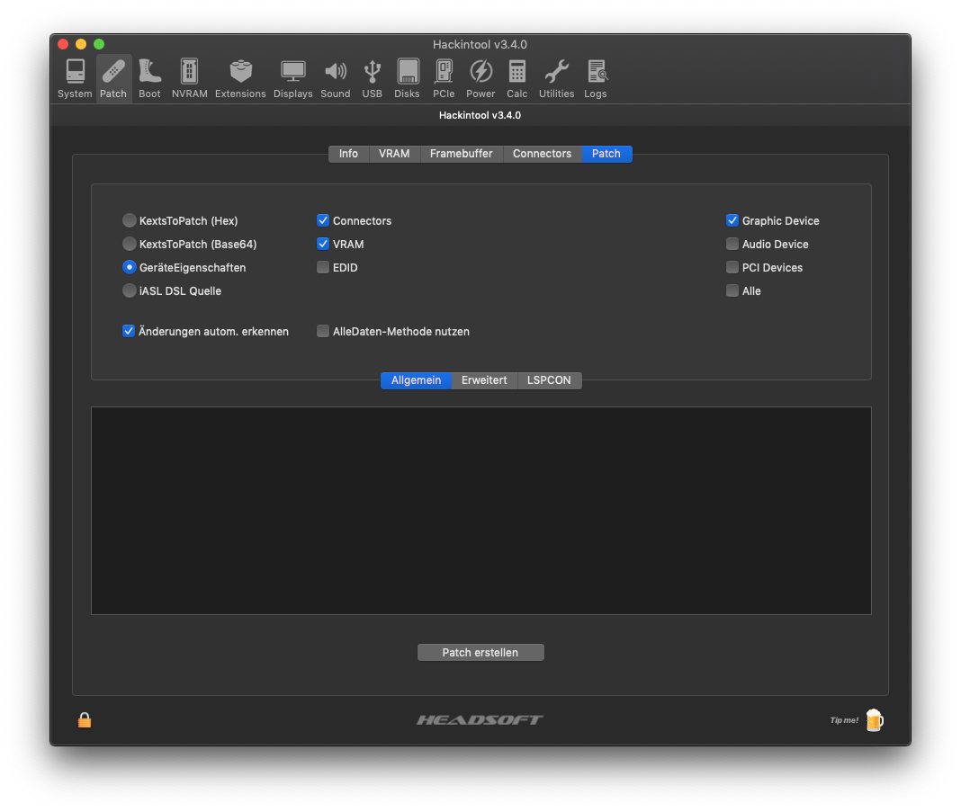Image resolution: width=961 pixels, height=812 pixels.
Task: Click inside the patch output text area
Action: point(481,511)
